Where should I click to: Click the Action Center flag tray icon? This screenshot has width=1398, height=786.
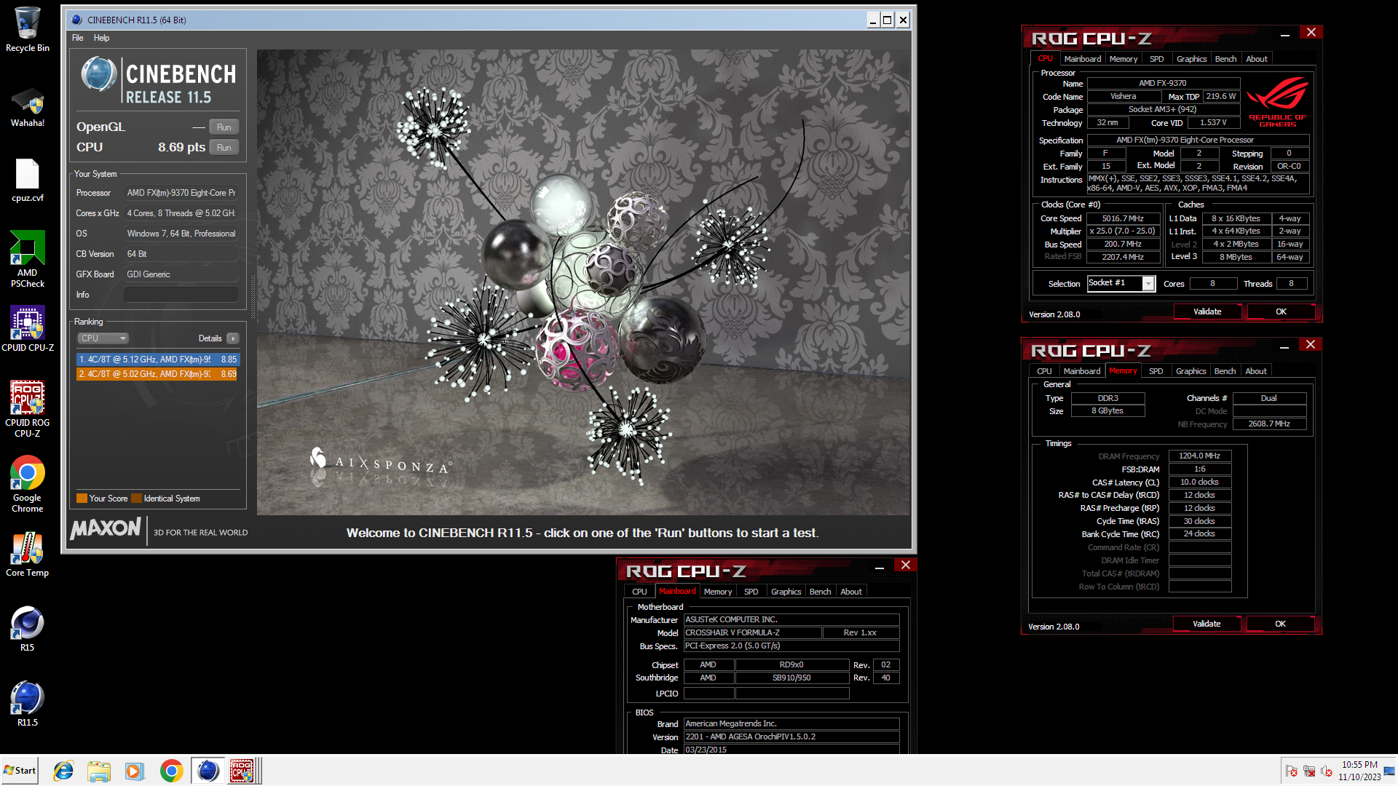point(1291,771)
